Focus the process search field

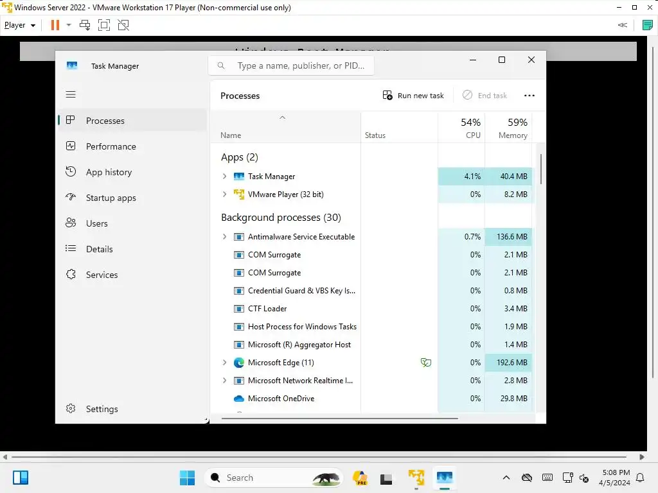(x=291, y=66)
